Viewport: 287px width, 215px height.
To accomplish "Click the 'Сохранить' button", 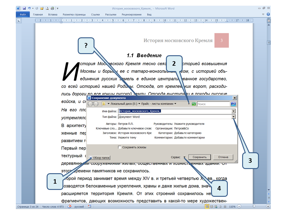I will 199,157.
